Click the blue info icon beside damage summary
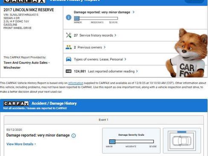The width and height of the screenshot is (208, 156). tap(69, 17)
